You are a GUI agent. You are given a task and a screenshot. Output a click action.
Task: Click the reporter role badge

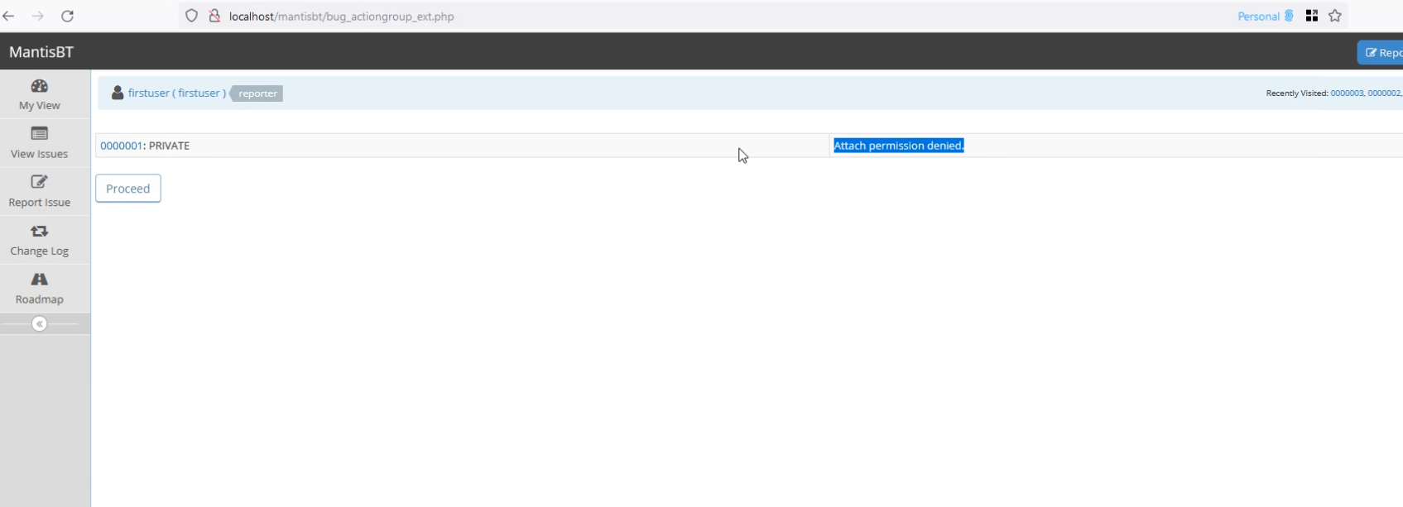tap(257, 93)
